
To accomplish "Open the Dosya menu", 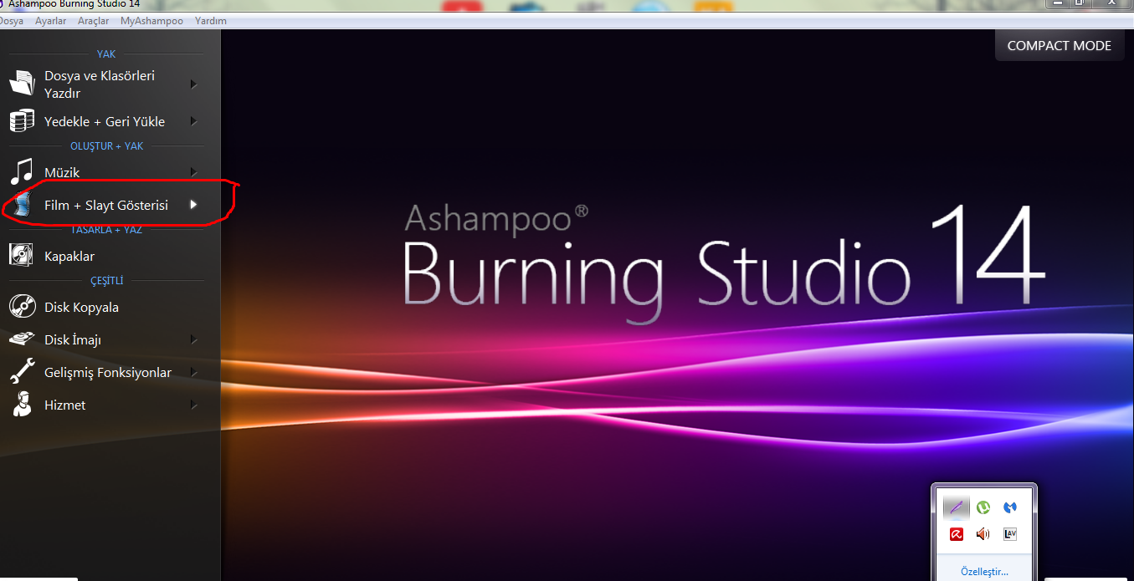I will (x=11, y=21).
